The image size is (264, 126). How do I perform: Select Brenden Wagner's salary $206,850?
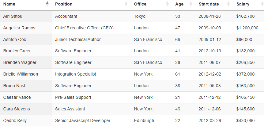(x=245, y=63)
